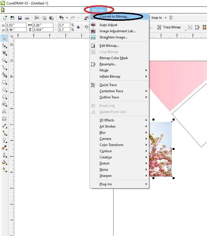This screenshot has height=236, width=207.
Task: Select the Shape tool
Action: [4, 46]
